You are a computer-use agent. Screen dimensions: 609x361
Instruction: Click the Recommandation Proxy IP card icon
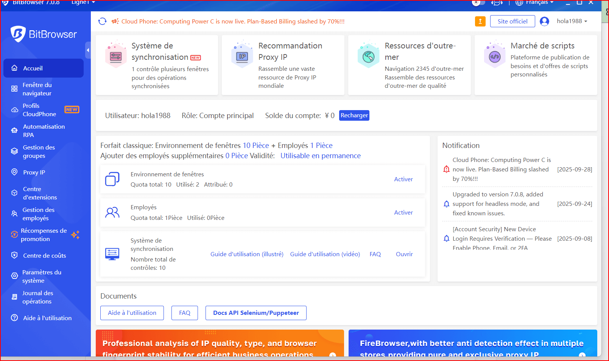242,56
